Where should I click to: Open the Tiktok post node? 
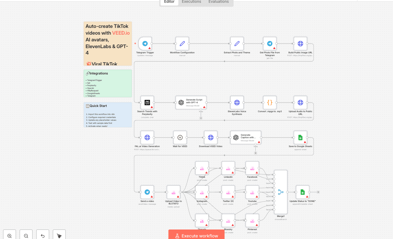tap(202, 168)
